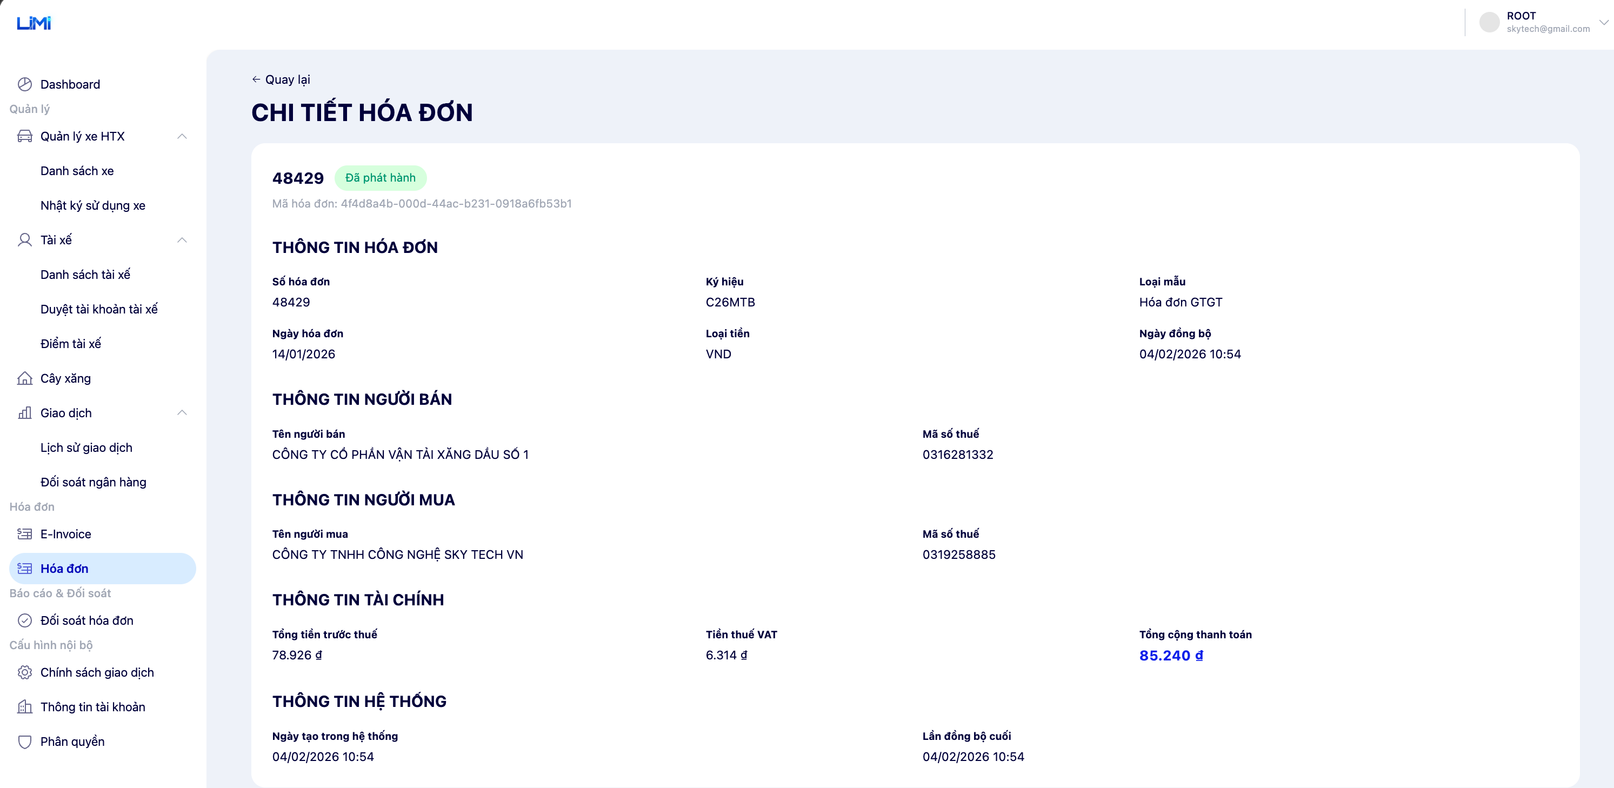Click the buyer name CÔNG TY TNHH CÔNG NGHỆ SKY TECH VN
Screen dimensions: 1614x788
398,555
